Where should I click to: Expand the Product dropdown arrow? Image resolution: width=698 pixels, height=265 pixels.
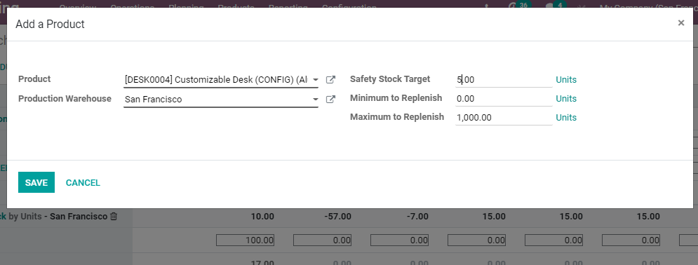[x=315, y=80]
